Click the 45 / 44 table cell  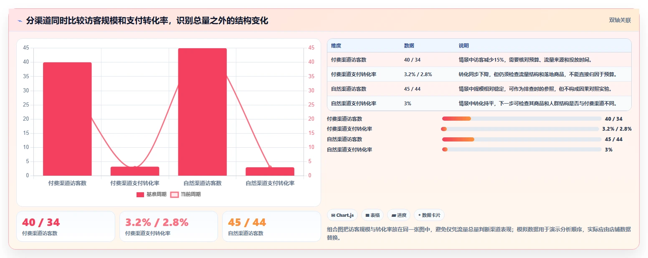pos(412,89)
